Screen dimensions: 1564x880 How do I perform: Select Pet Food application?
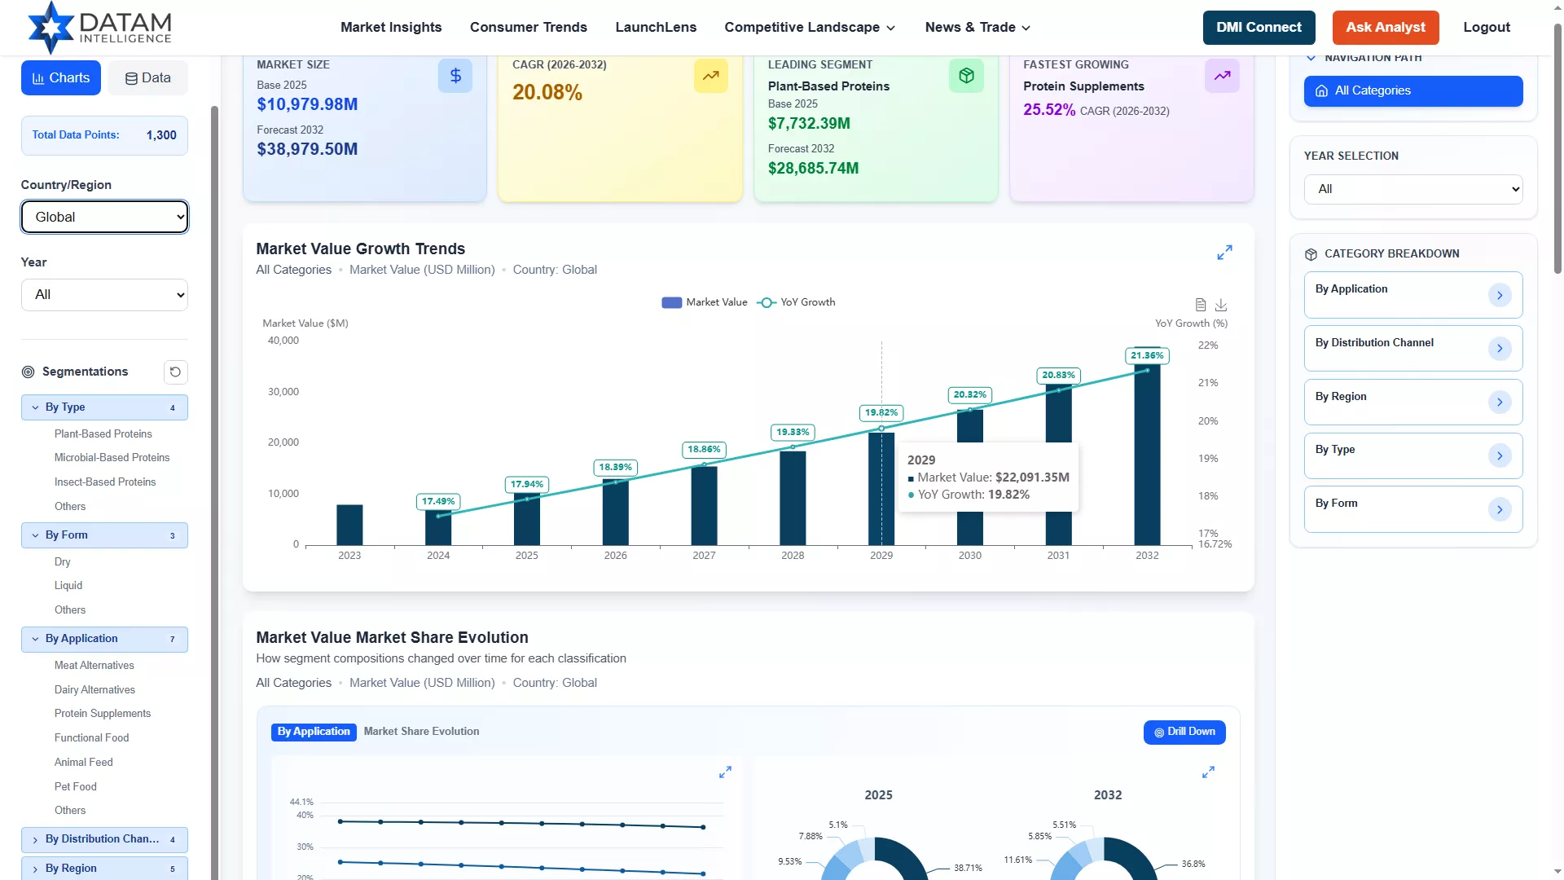(x=76, y=787)
